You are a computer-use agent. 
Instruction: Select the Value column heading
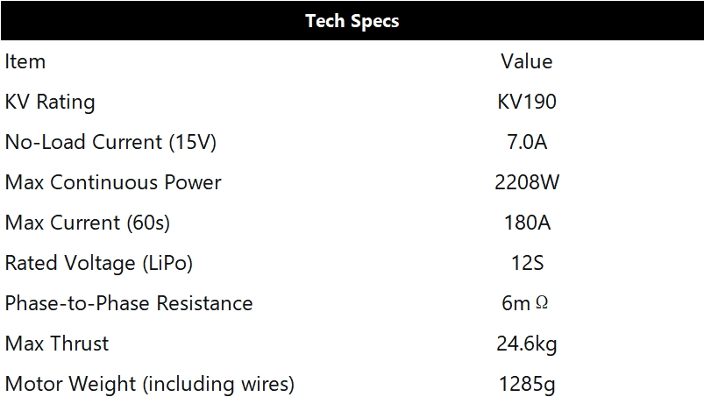click(x=526, y=61)
